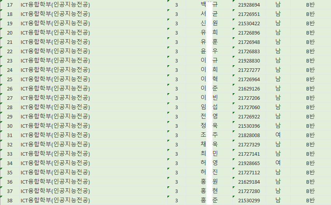Click the grade value 3 in row 24
This screenshot has width=331, height=205.
(x=177, y=70)
